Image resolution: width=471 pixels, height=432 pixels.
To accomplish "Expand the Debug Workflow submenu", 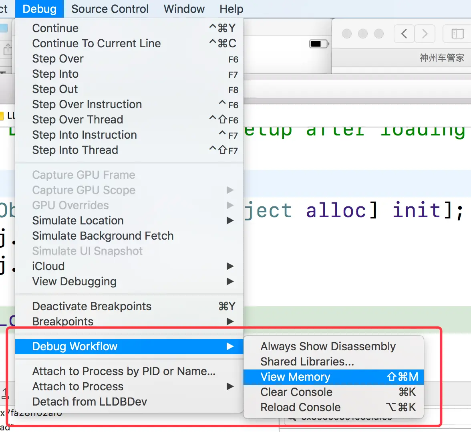I will 129,347.
